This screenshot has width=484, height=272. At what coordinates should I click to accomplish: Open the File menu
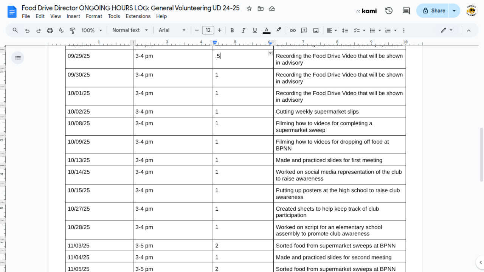[x=26, y=16]
